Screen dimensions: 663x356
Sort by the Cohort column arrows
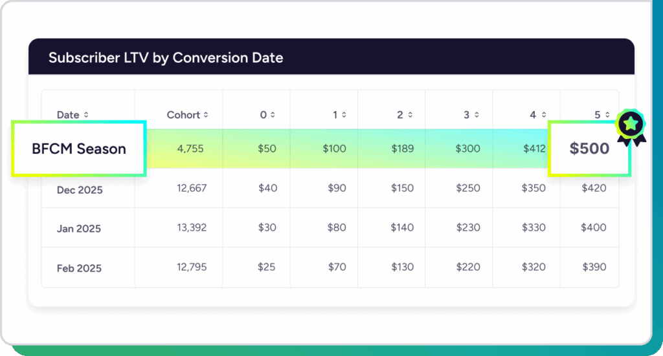point(206,115)
